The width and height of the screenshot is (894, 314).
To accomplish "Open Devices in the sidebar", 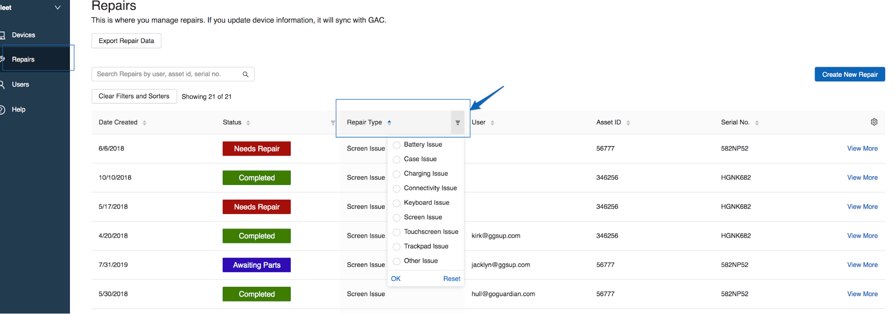I will 23,35.
